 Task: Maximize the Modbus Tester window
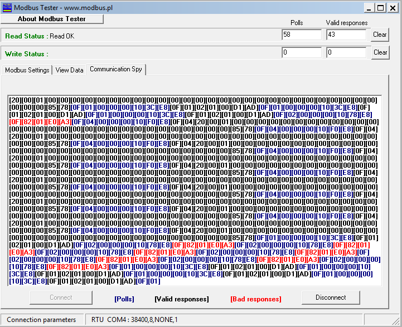point(381,8)
